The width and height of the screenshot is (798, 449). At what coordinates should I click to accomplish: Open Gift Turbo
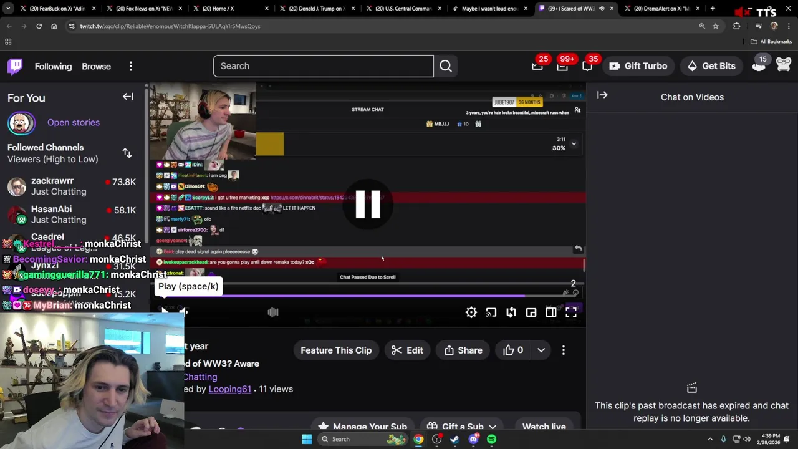638,66
